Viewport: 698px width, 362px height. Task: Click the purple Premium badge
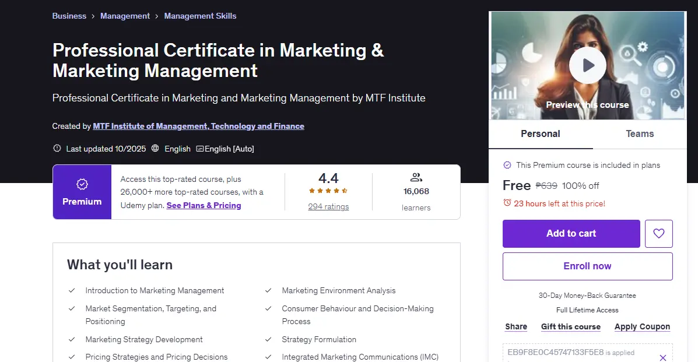tap(82, 192)
